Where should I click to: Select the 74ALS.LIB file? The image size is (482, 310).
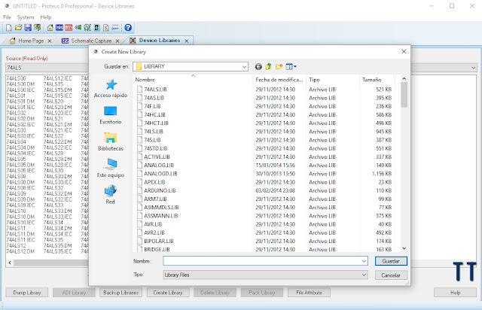point(155,90)
